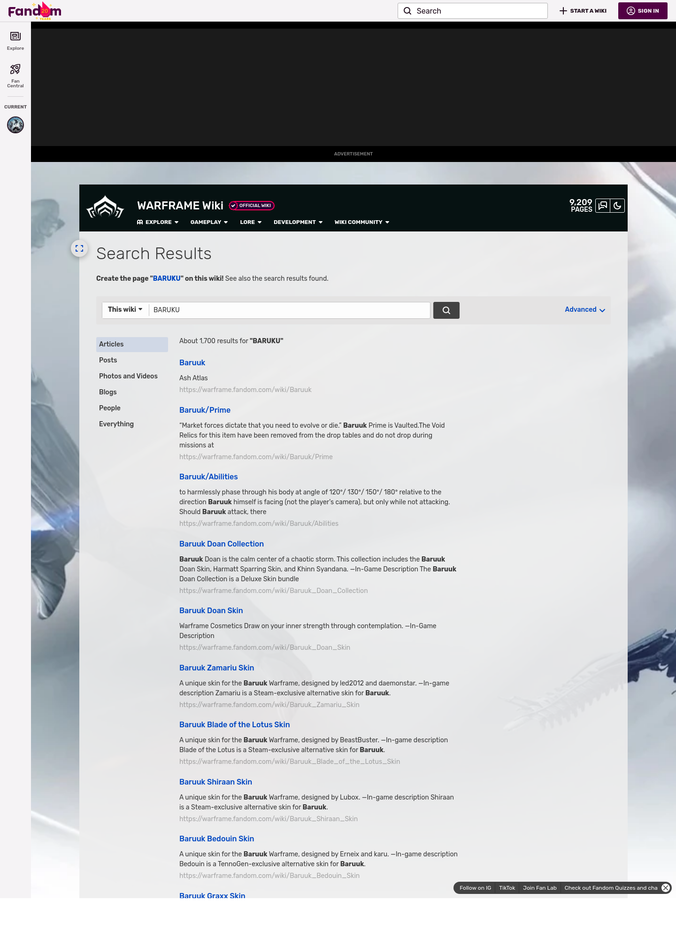
Task: Open Baruuk Doan Collection result
Action: tap(222, 544)
